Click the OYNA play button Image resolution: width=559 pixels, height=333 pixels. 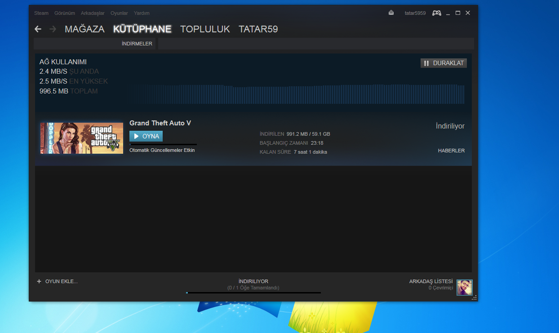point(146,136)
